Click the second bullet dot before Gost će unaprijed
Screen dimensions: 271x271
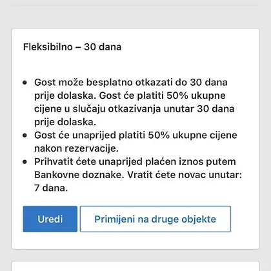(25, 135)
